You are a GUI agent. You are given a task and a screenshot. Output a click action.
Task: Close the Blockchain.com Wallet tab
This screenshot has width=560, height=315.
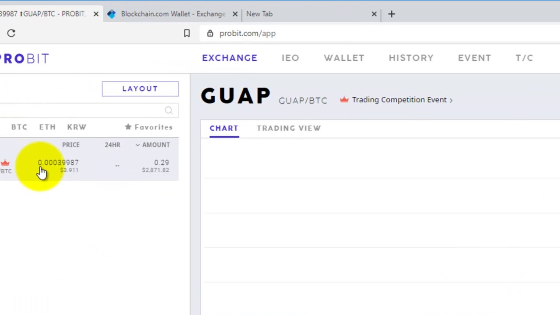[x=235, y=14]
